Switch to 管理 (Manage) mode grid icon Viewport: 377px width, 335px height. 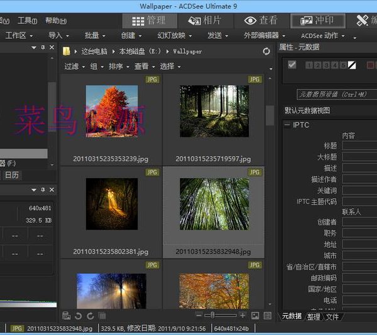(149, 21)
